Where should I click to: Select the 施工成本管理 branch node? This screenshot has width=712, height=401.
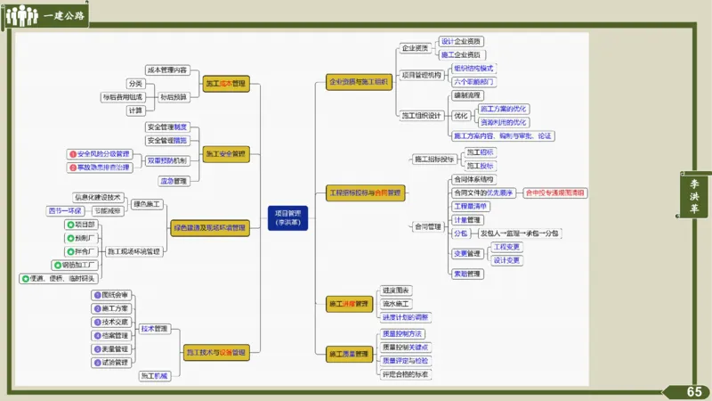pyautogui.click(x=226, y=84)
